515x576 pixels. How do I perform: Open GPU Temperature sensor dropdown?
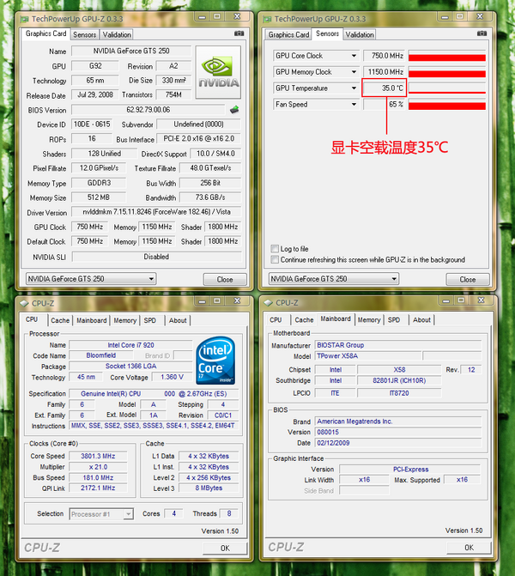pos(354,88)
